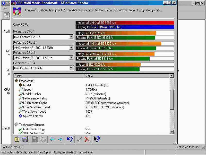
Task: Click the AMD Athlon XP 1600+ combo box
Action: point(43,58)
